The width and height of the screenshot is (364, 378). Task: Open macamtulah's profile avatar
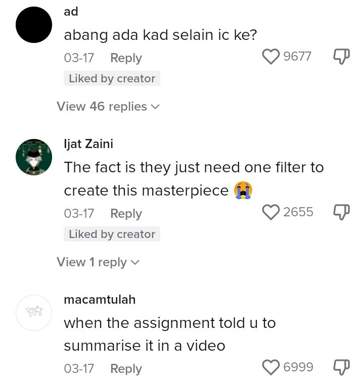[34, 312]
